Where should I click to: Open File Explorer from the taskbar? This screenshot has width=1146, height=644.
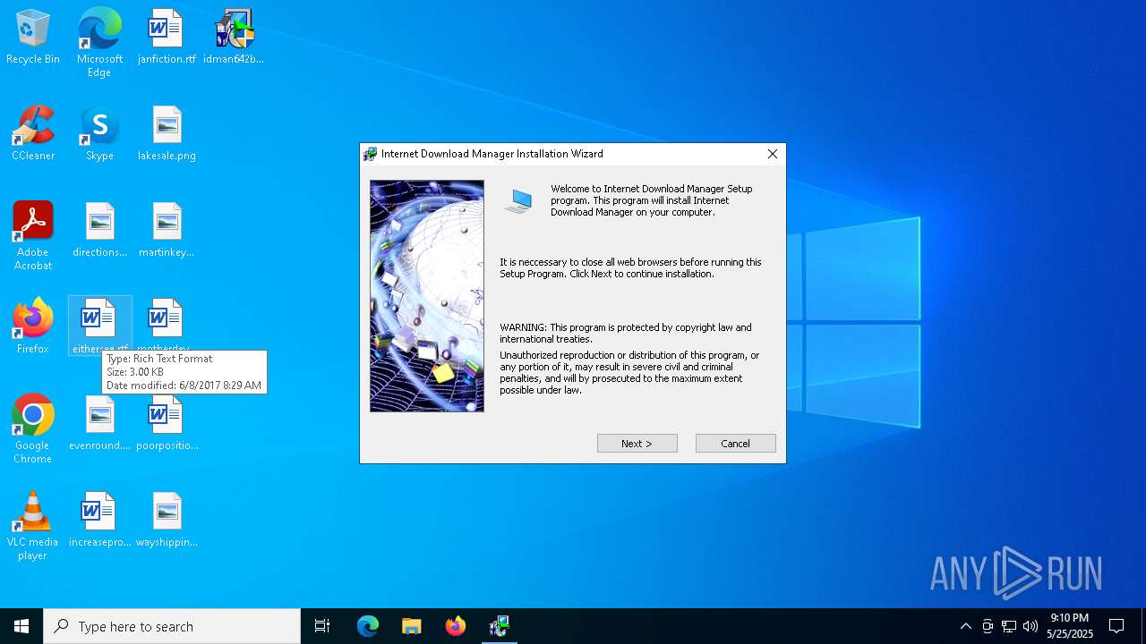click(x=411, y=626)
